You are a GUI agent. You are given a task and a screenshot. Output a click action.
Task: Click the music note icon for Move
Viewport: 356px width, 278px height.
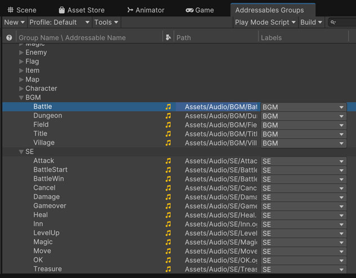pos(168,251)
